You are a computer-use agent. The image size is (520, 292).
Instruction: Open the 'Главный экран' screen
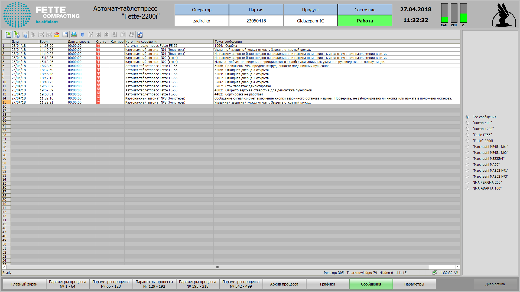coord(24,284)
